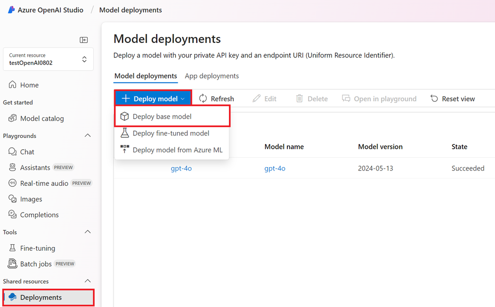Open Deployments under Shared resources
The image size is (495, 307).
click(x=48, y=297)
